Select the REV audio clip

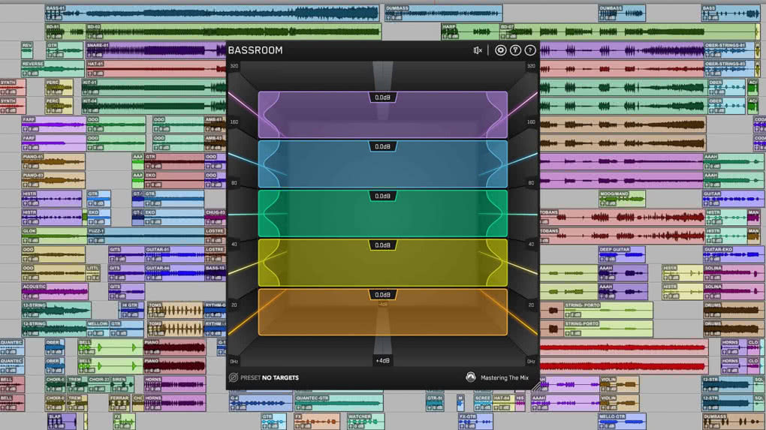coord(27,50)
